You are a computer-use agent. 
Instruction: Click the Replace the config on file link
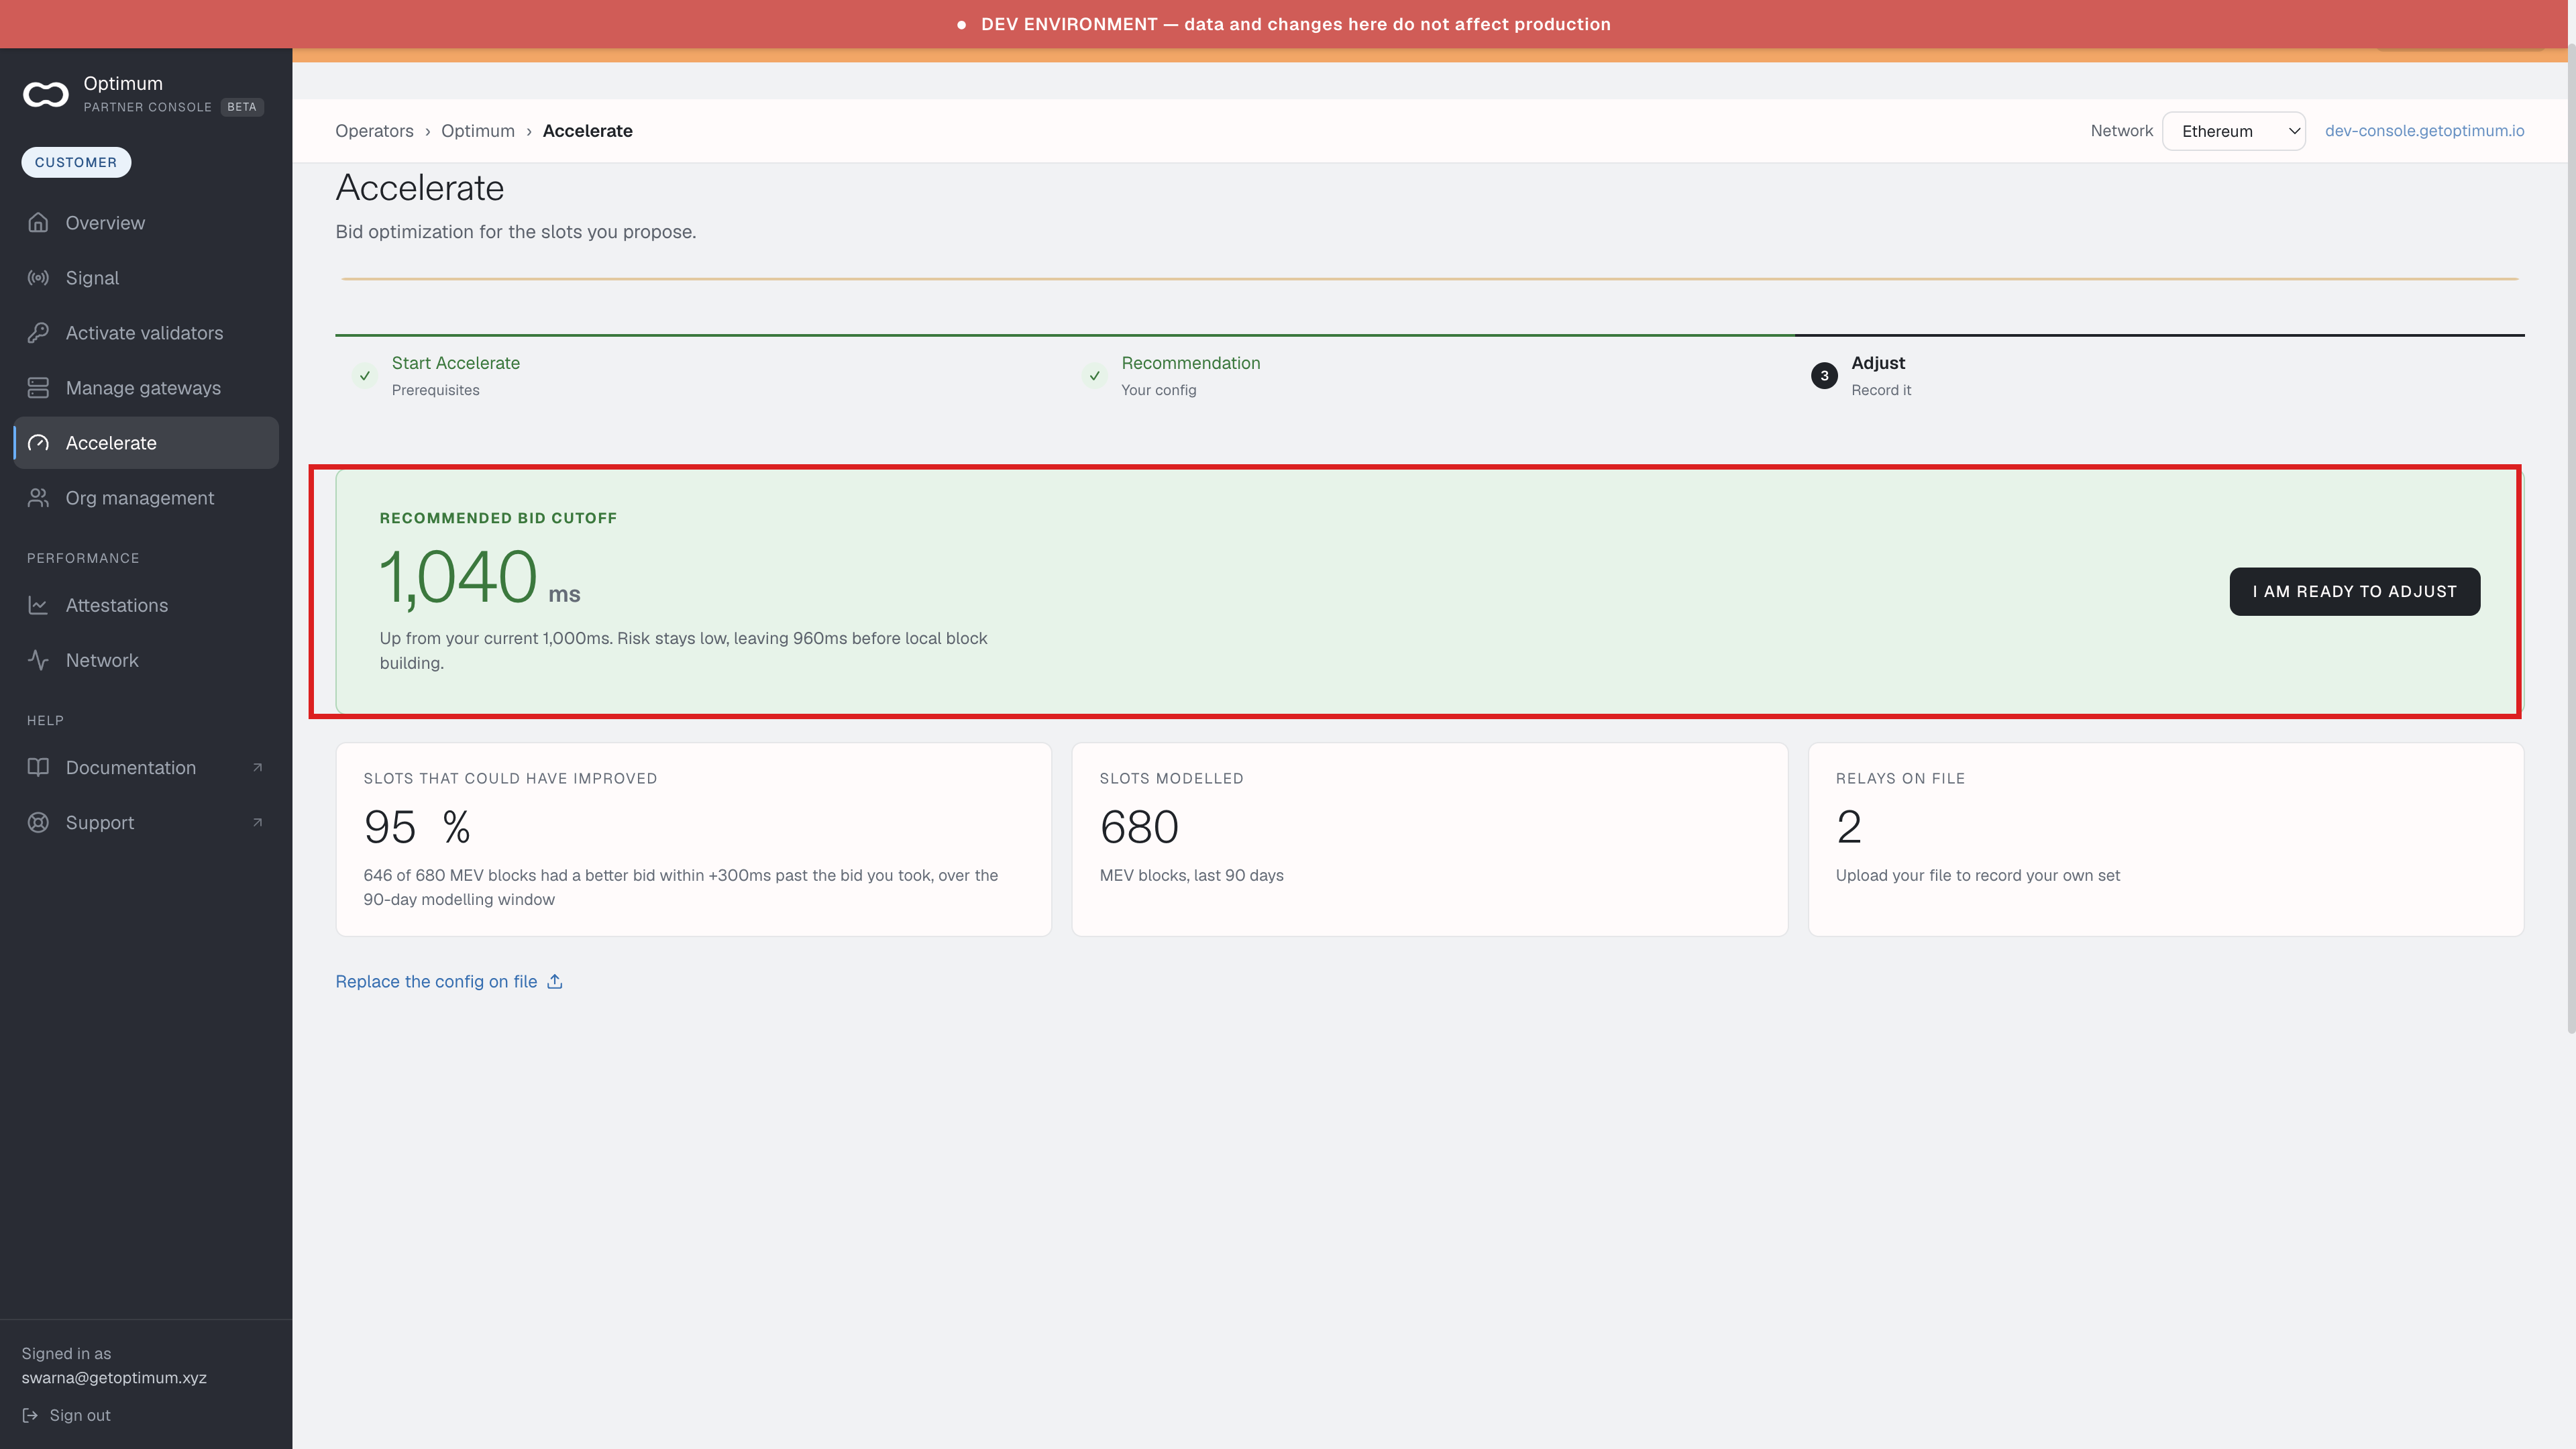[x=449, y=981]
